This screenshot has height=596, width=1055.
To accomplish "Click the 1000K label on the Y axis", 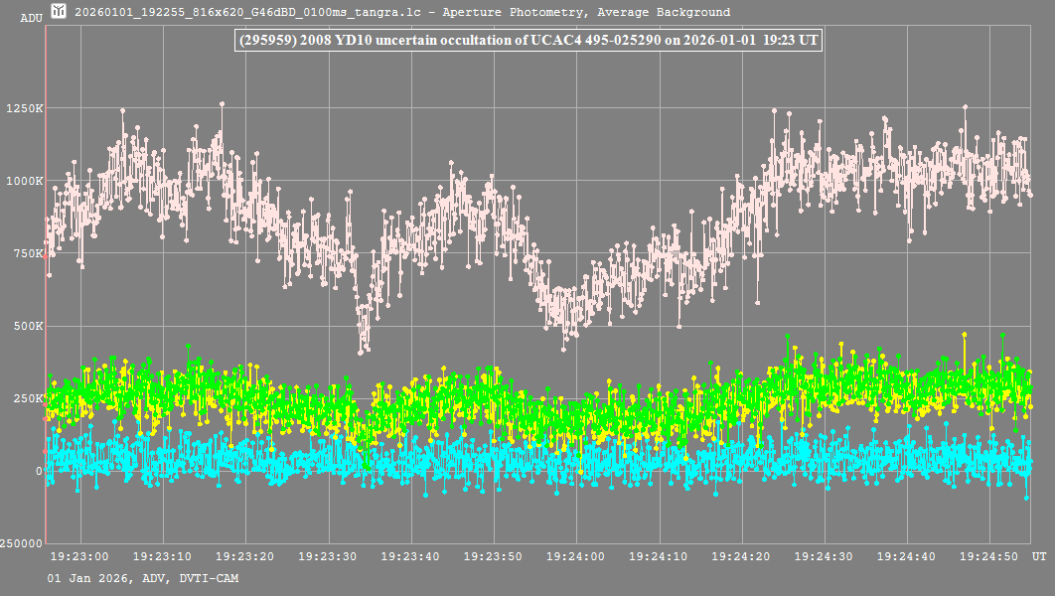I will pos(23,181).
